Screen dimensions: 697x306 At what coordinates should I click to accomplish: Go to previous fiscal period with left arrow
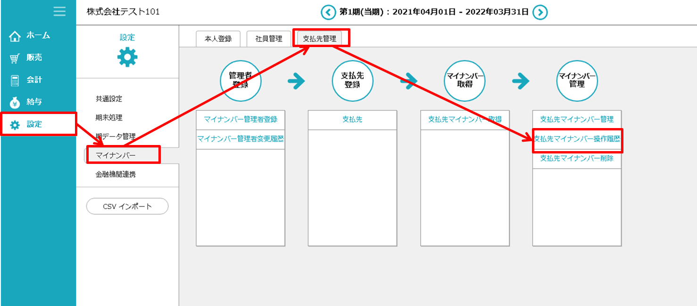(x=328, y=13)
